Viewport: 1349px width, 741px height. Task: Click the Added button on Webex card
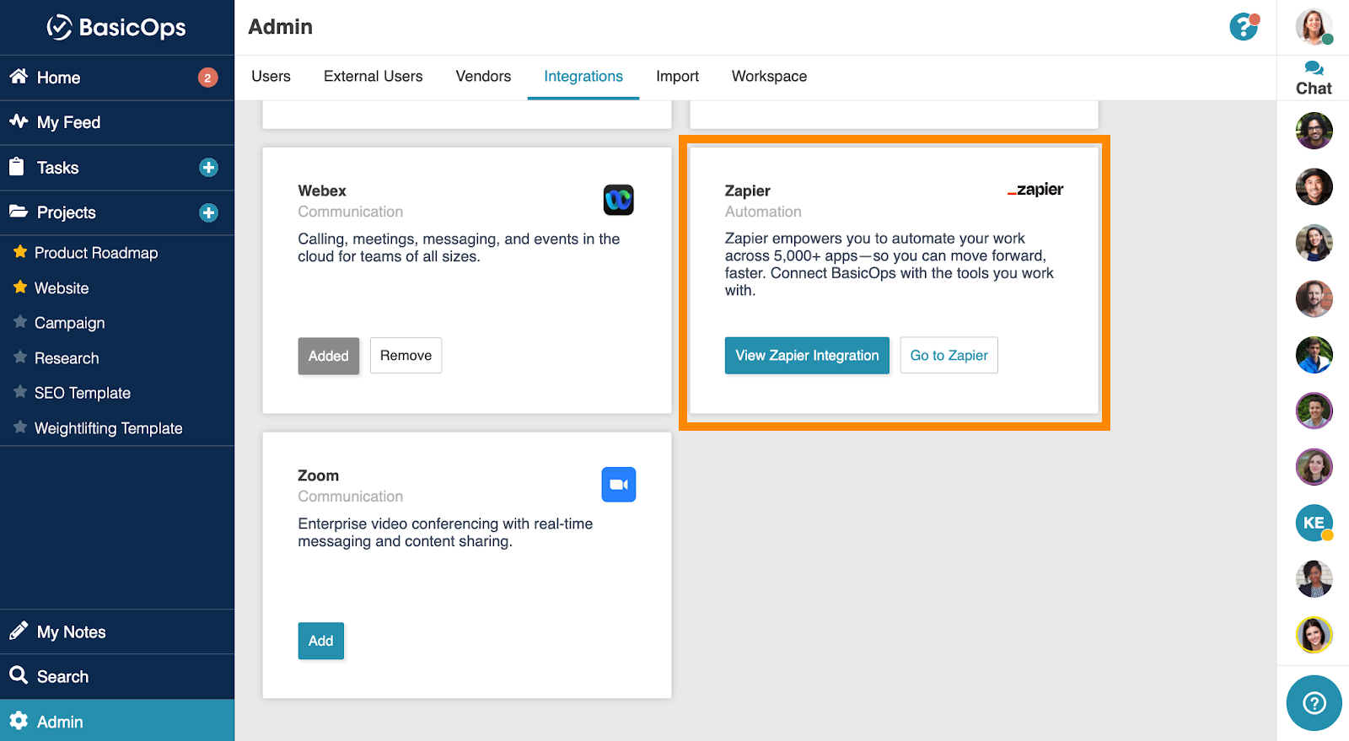[x=329, y=356]
